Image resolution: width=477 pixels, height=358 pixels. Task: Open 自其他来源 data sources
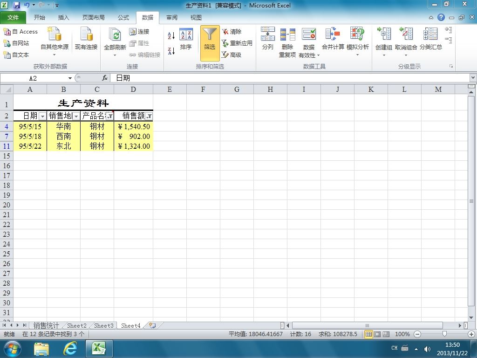pyautogui.click(x=55, y=41)
